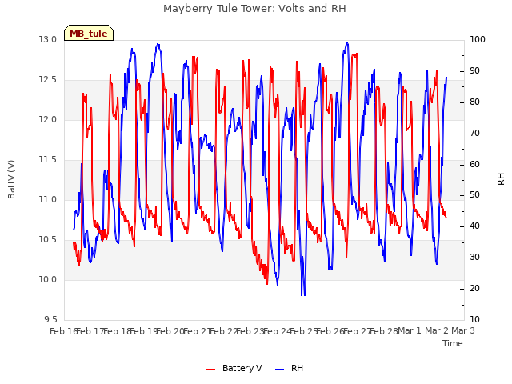This screenshot has height=384, width=512.
Task: Toggle the Battery V legend entry
Action: pos(234,368)
